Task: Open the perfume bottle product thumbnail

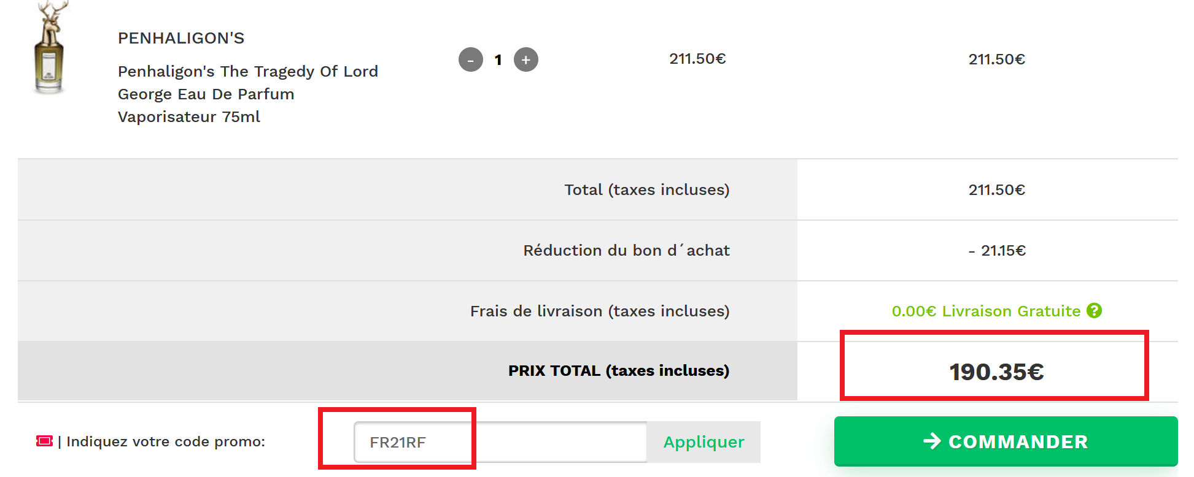Action: (50, 49)
